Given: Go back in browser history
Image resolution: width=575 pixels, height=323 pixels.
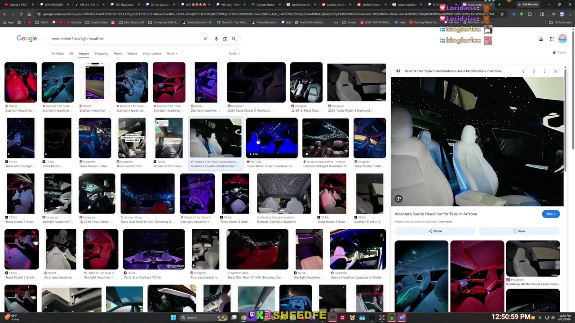Looking at the screenshot, I should pos(5,14).
